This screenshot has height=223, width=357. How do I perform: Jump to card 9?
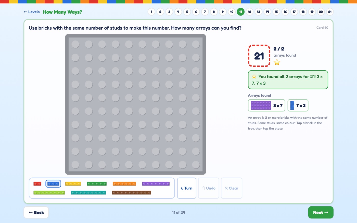[223, 12]
